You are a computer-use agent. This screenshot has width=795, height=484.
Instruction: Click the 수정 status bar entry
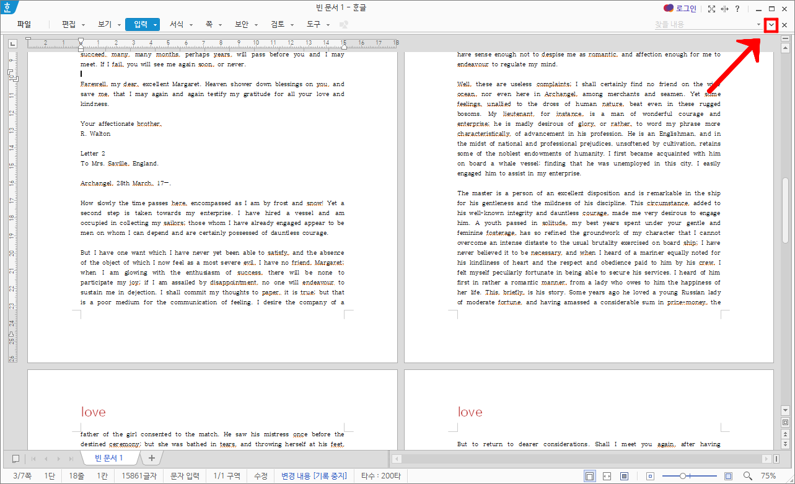(261, 476)
